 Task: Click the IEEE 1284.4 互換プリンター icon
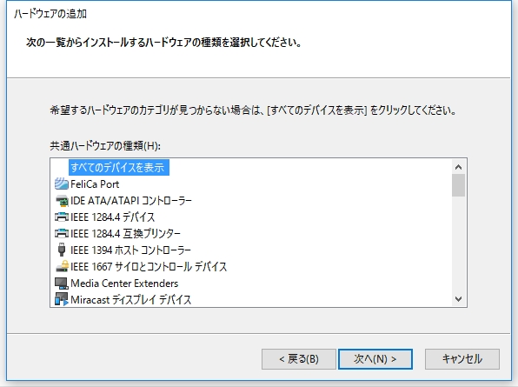click(x=62, y=233)
